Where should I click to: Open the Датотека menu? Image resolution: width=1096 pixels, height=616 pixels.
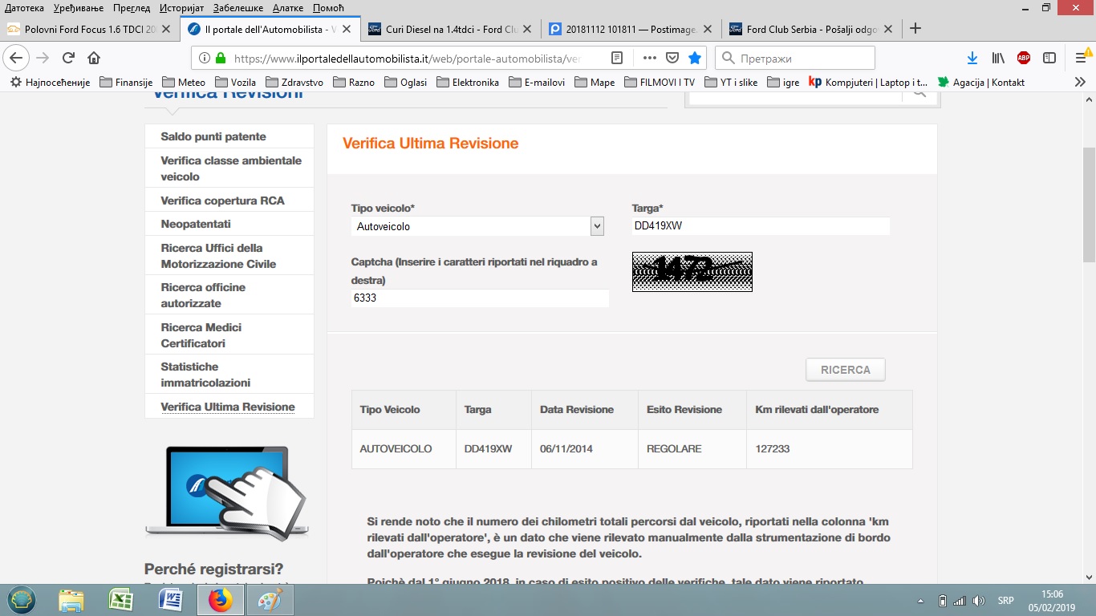(24, 7)
